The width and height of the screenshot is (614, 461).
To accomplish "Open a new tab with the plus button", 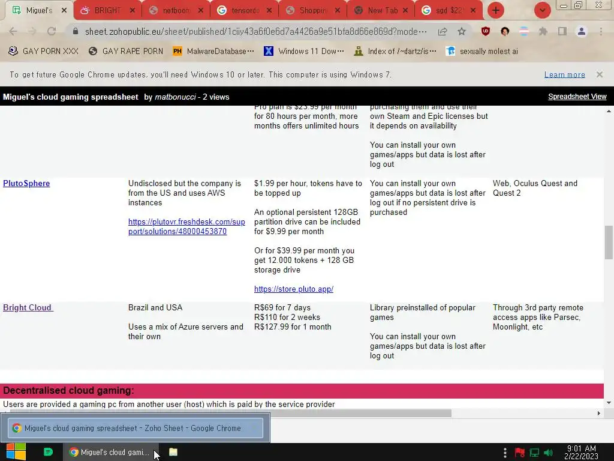I will tap(496, 10).
